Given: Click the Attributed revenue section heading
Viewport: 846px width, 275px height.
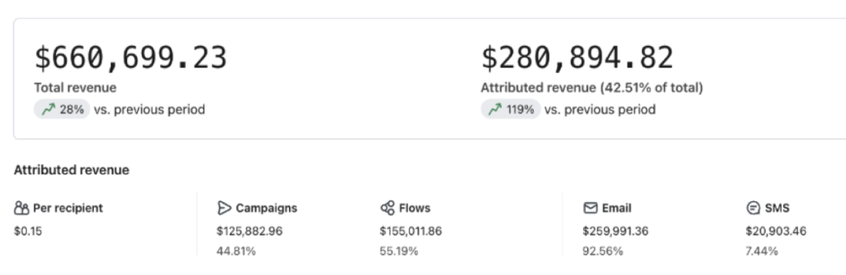Looking at the screenshot, I should [x=72, y=170].
